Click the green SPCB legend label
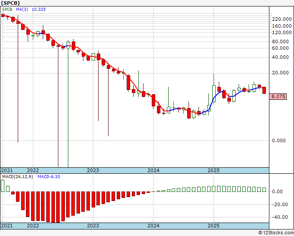Viewport: 294px width, 236px height. pyautogui.click(x=7, y=10)
